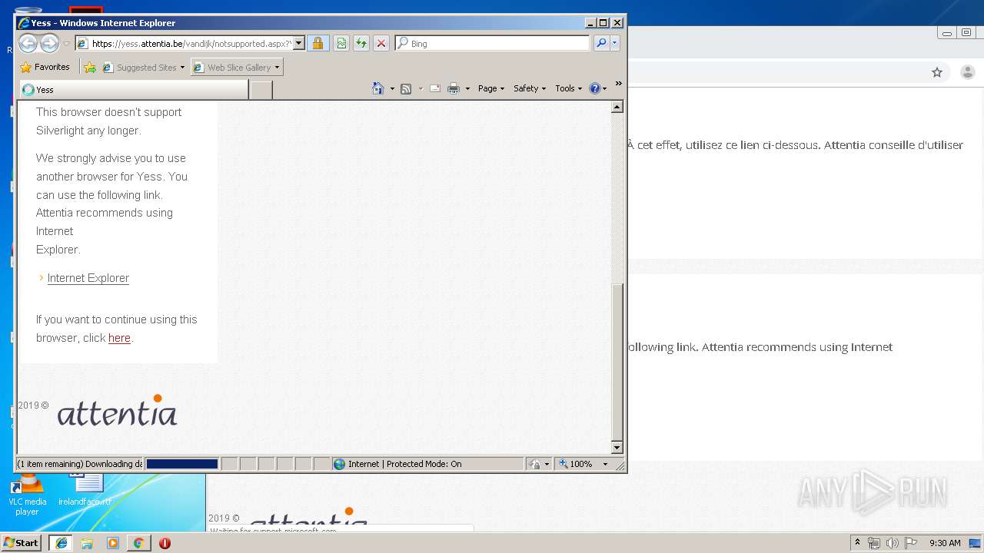Expand command bar overflow chevron
This screenshot has height=553, width=984.
point(618,84)
